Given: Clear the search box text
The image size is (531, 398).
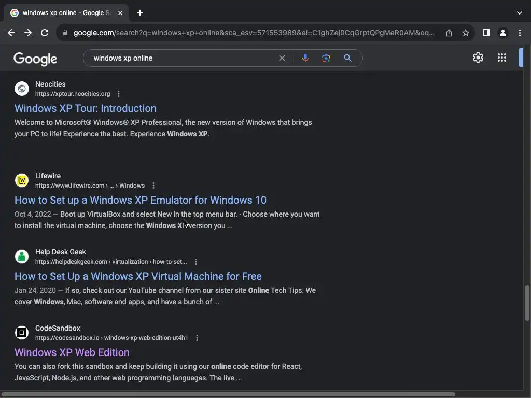Looking at the screenshot, I should (282, 58).
